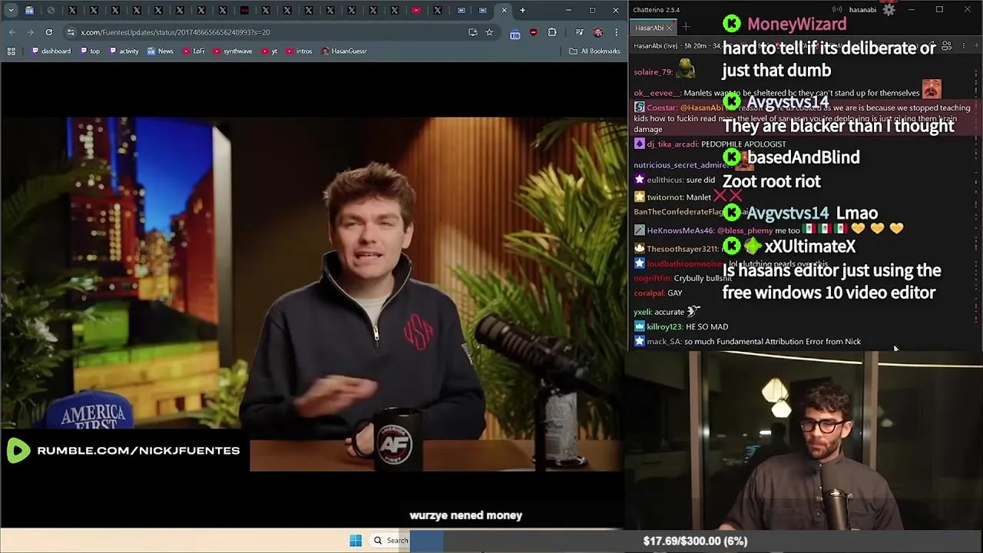Switch to the globe icon browser tab

click(51, 10)
